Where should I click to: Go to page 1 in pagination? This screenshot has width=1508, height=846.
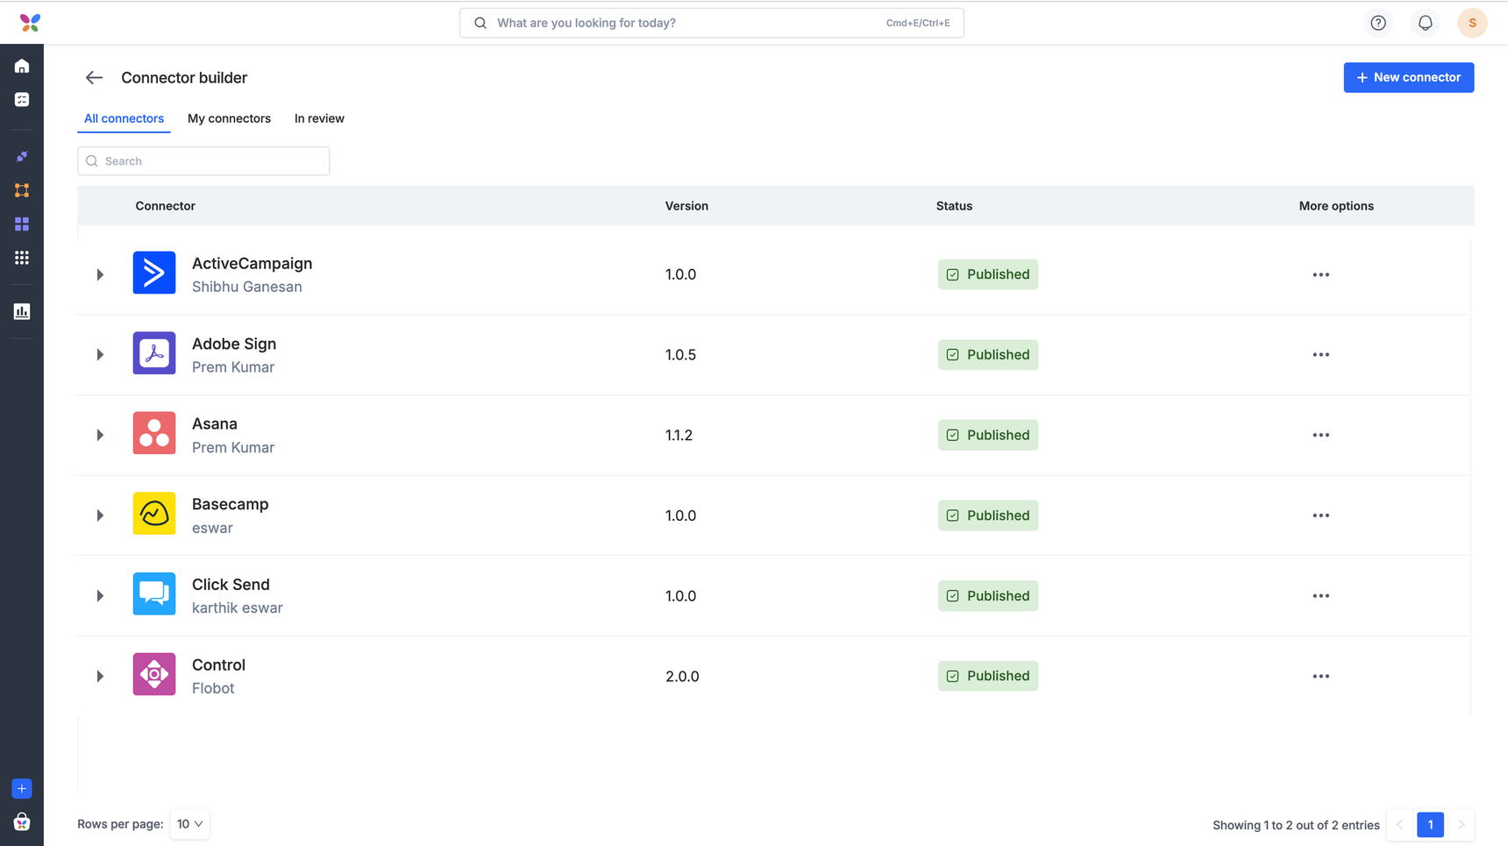point(1430,825)
